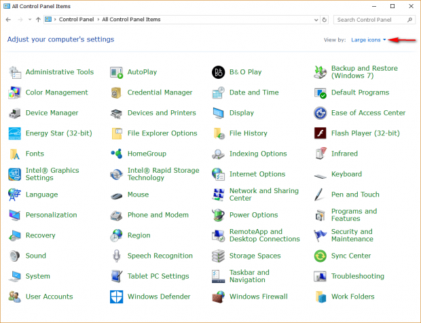Viewport: 421px width, 323px height.
Task: Click the Credential Manager safe icon
Action: point(117,92)
